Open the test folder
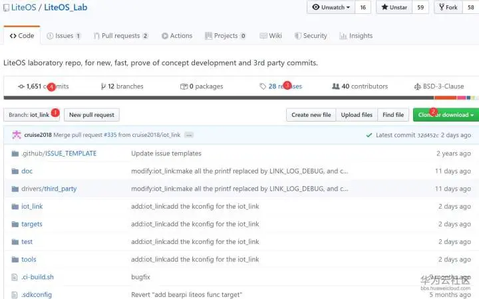Viewport: 479px width, 299px height. pos(27,242)
